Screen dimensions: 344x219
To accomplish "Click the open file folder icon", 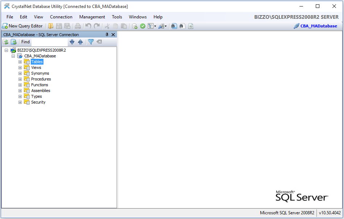I will (x=51, y=26).
